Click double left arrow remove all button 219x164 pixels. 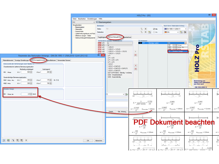tap(135, 69)
